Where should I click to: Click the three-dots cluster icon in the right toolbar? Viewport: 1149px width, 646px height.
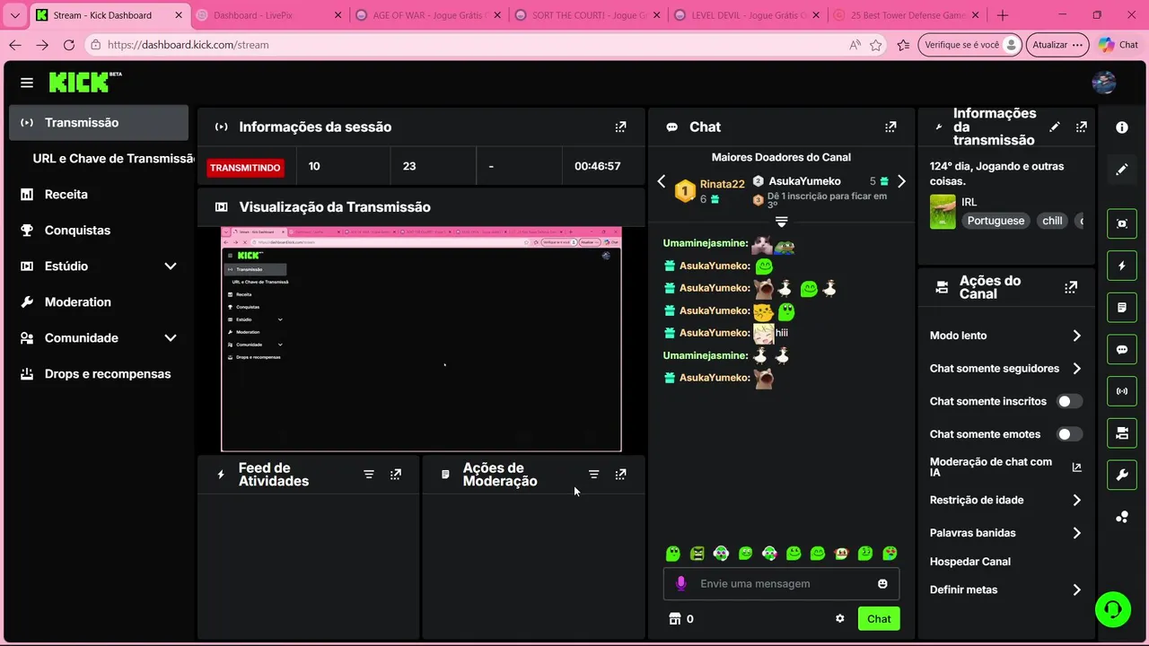(1122, 517)
